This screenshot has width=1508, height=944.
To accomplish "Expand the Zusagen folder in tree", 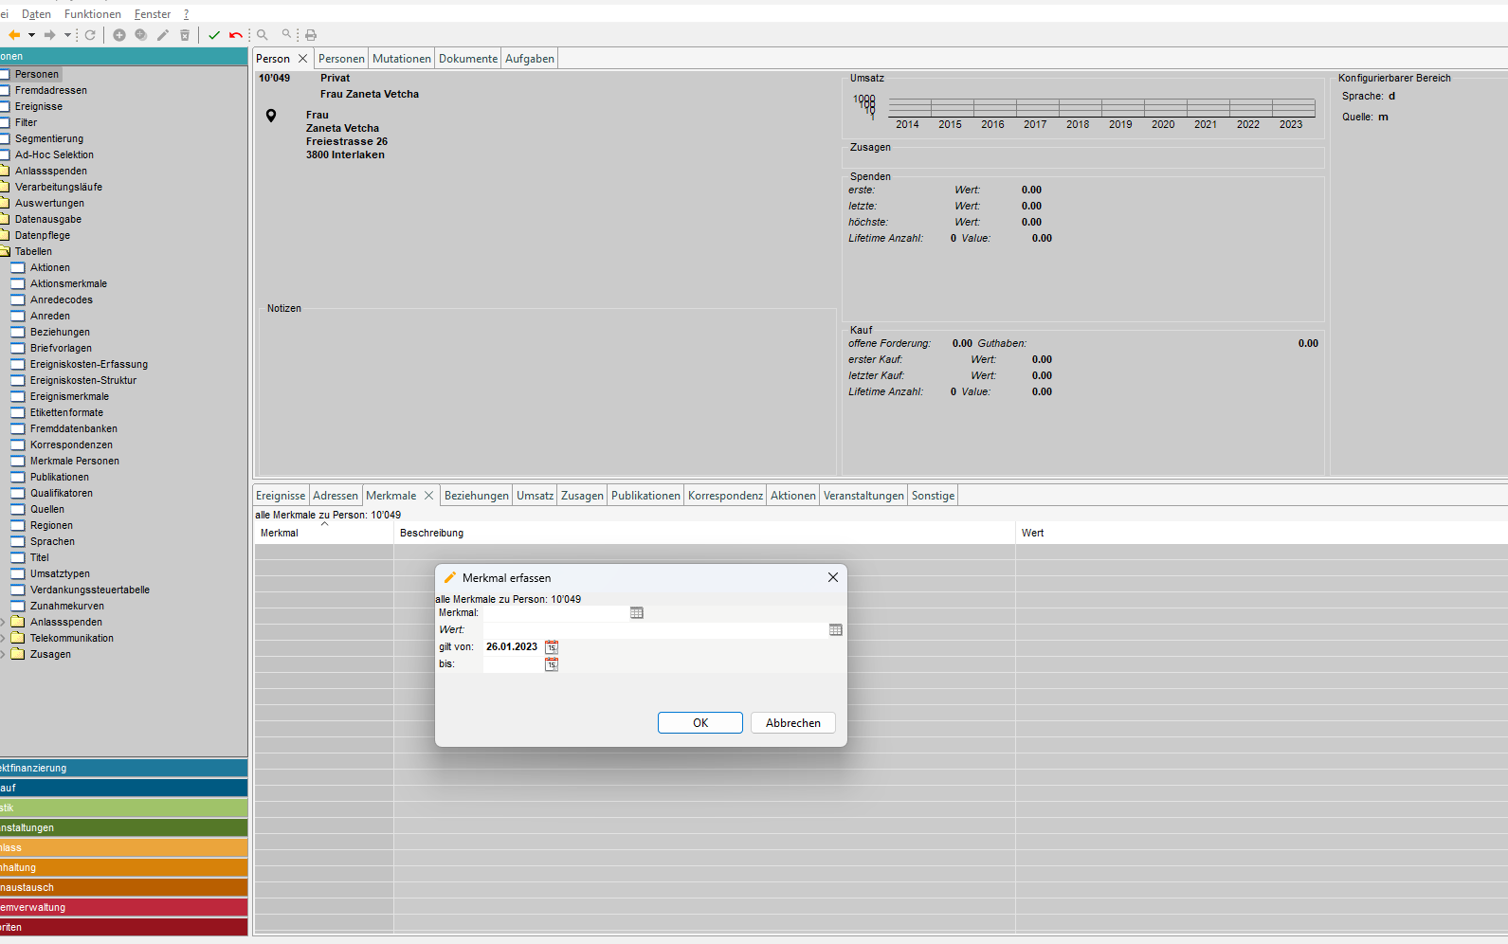I will (x=3, y=655).
